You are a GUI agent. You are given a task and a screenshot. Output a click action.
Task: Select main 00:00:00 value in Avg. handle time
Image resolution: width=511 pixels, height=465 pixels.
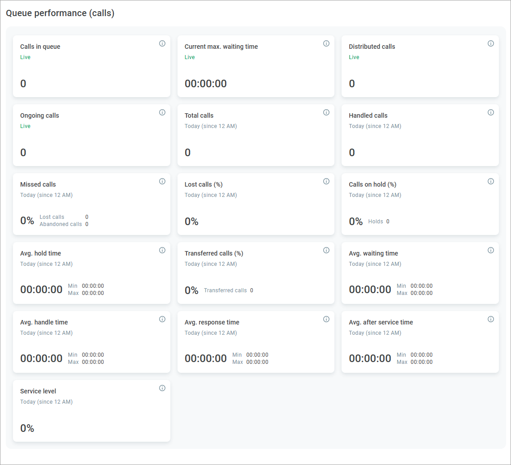tap(41, 358)
